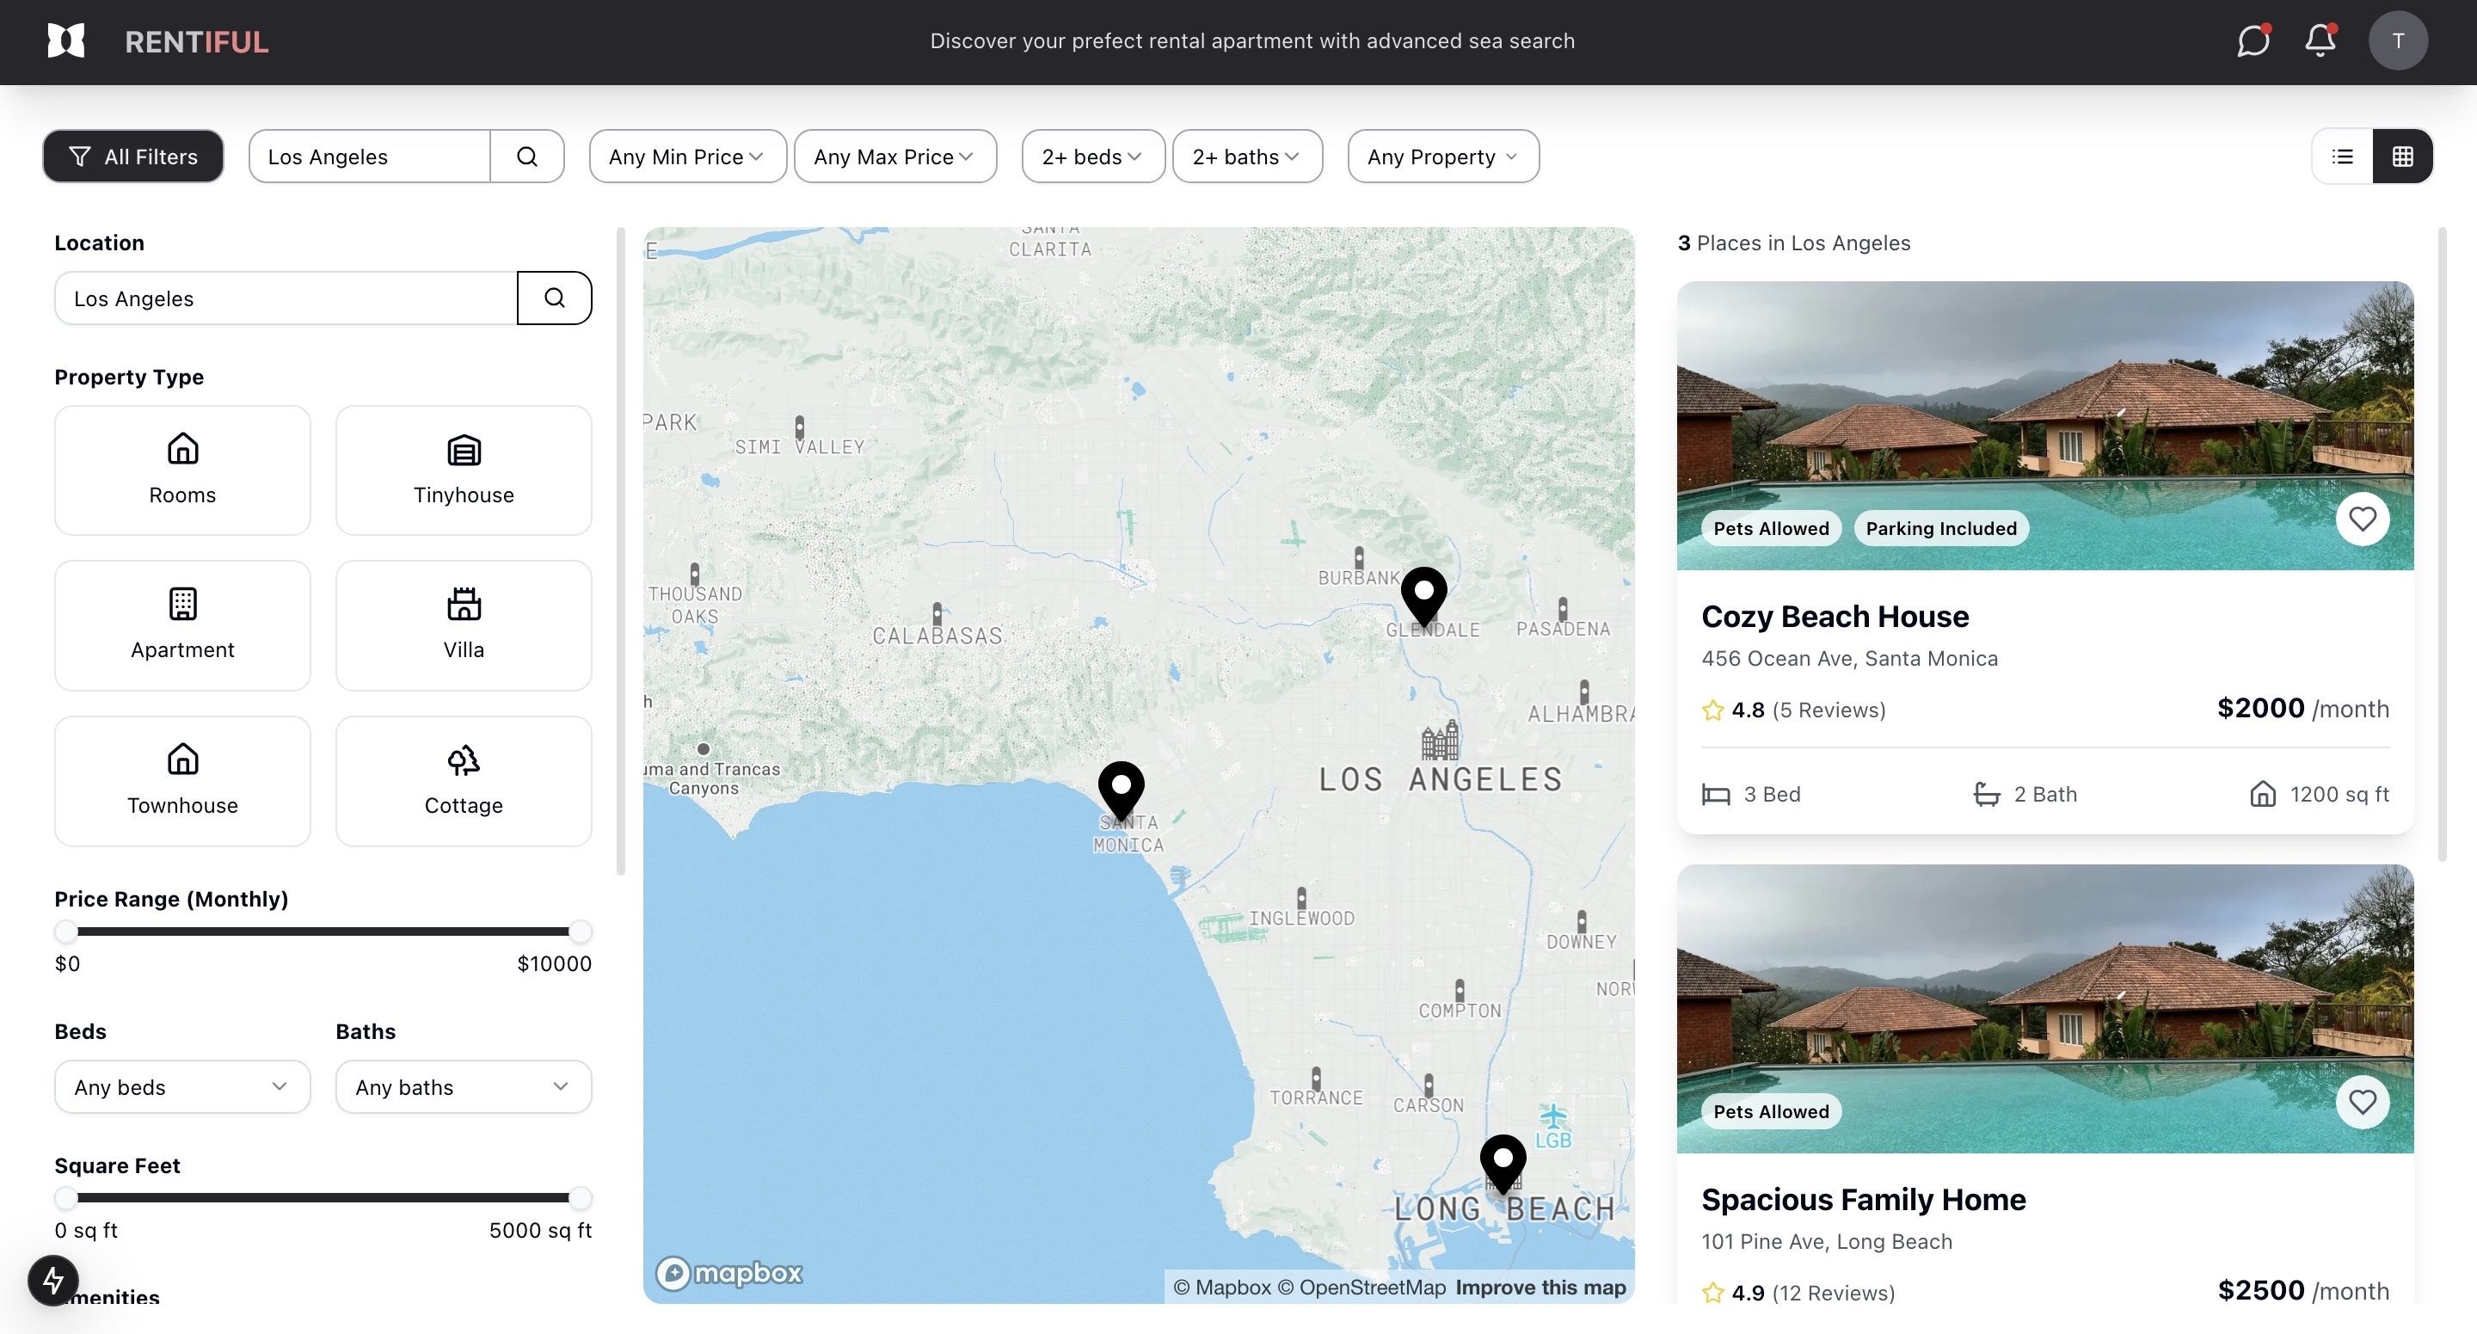Favorite the Spacious Family Home listing
Image resolution: width=2477 pixels, height=1334 pixels.
pos(2363,1101)
